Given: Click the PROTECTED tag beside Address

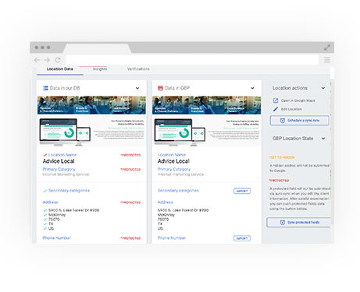Looking at the screenshot, I should (130, 202).
